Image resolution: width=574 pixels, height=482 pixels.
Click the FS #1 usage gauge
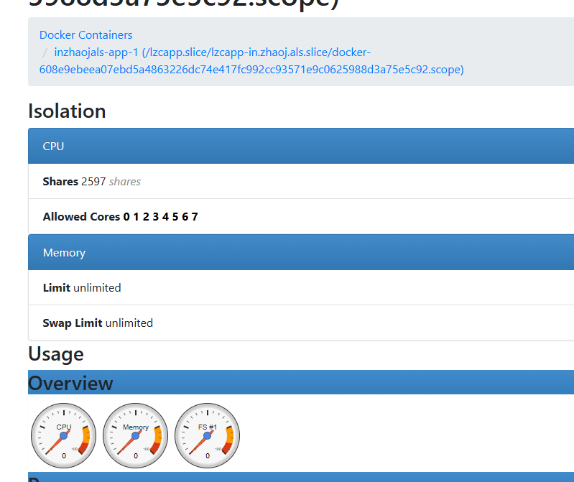point(207,435)
